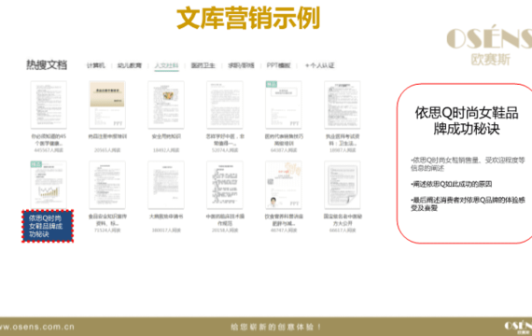Switch to the 计算机 tab
The image size is (532, 336).
pyautogui.click(x=96, y=65)
